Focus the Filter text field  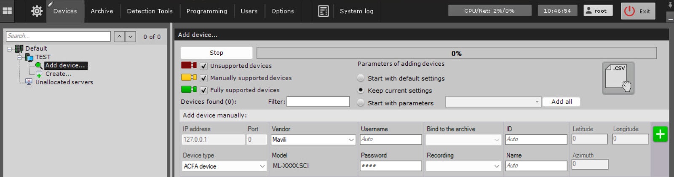(x=318, y=102)
